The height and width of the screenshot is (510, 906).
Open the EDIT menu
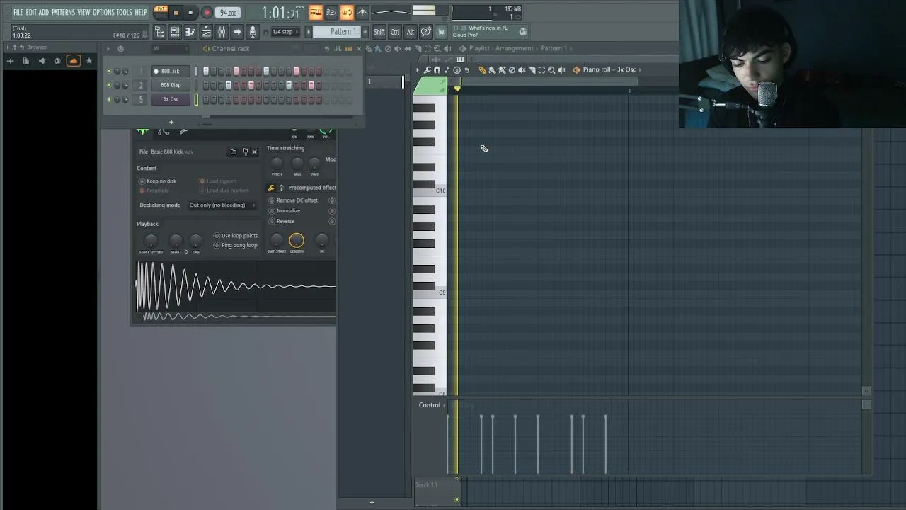[x=30, y=12]
